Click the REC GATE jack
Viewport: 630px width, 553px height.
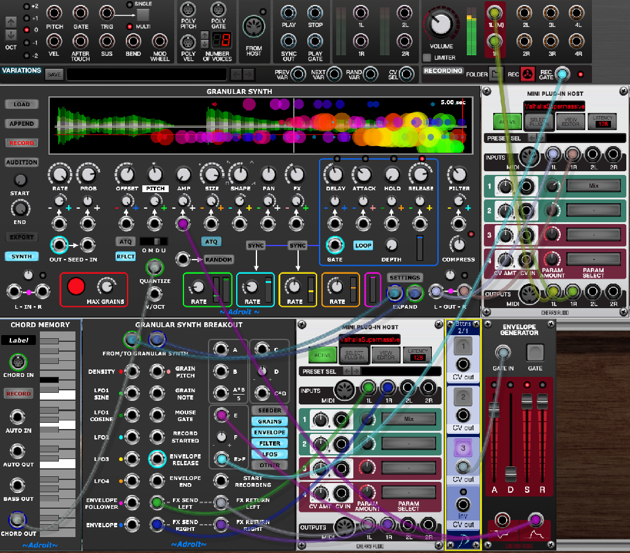(x=562, y=74)
